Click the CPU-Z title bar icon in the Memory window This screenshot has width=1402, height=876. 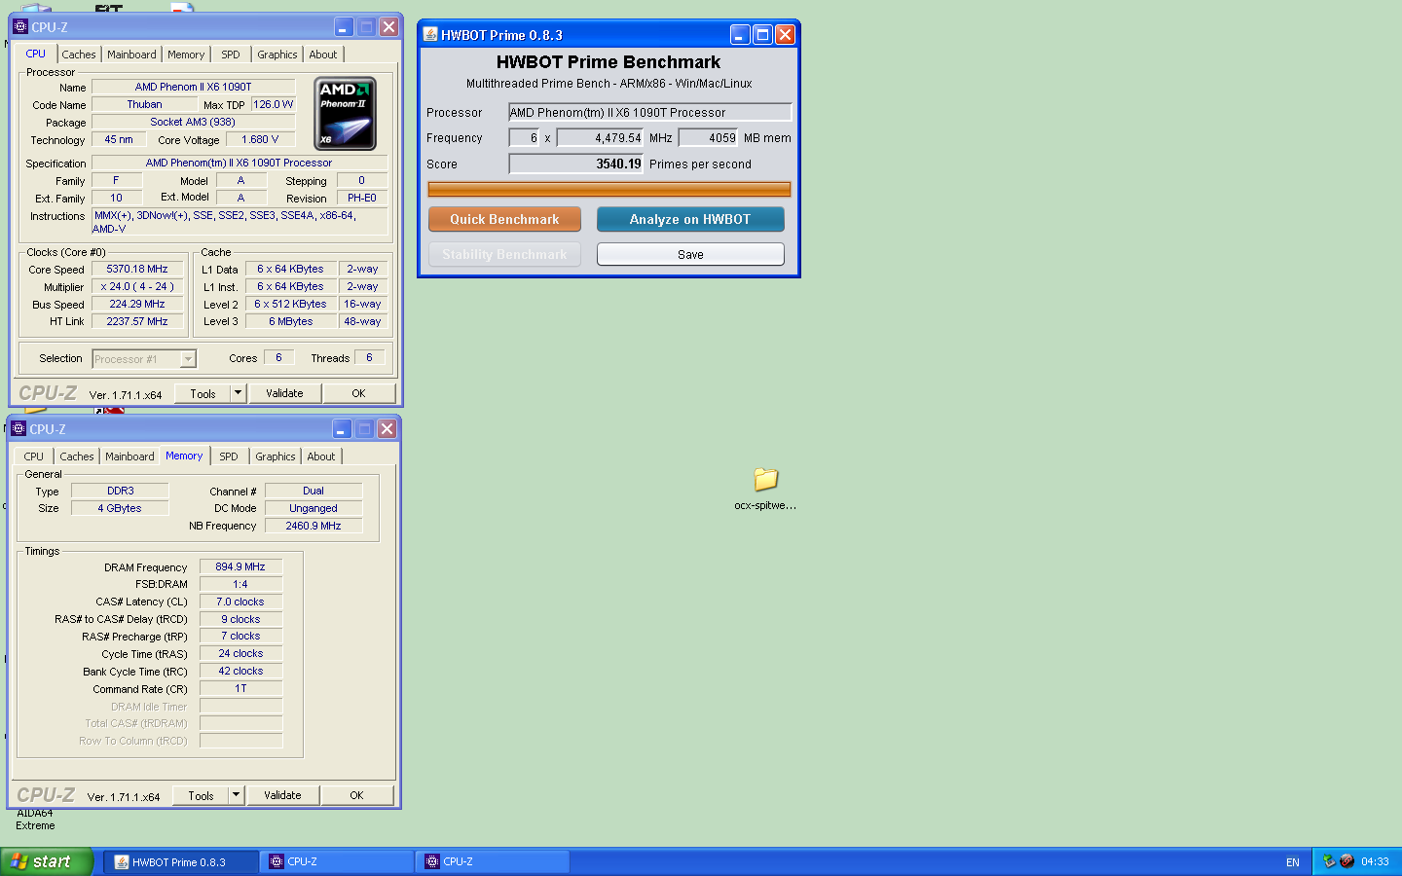click(x=18, y=428)
